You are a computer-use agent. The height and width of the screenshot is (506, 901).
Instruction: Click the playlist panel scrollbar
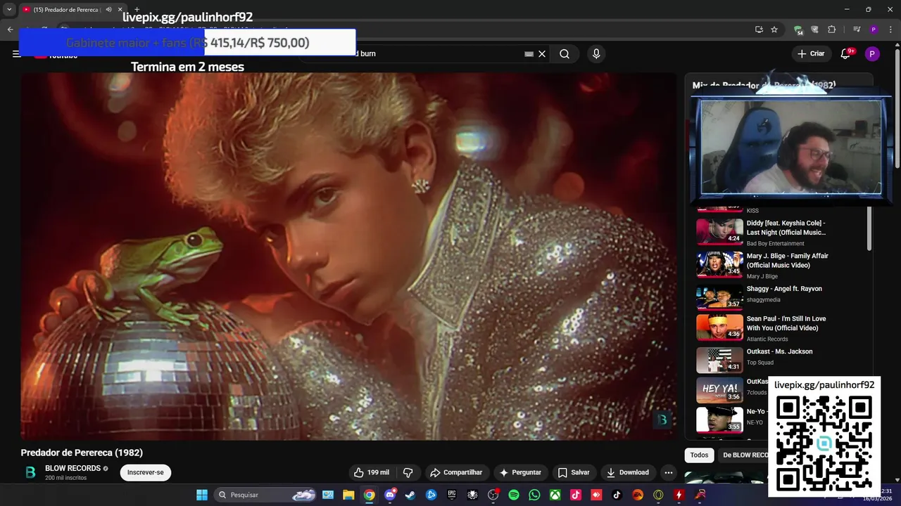(869, 228)
